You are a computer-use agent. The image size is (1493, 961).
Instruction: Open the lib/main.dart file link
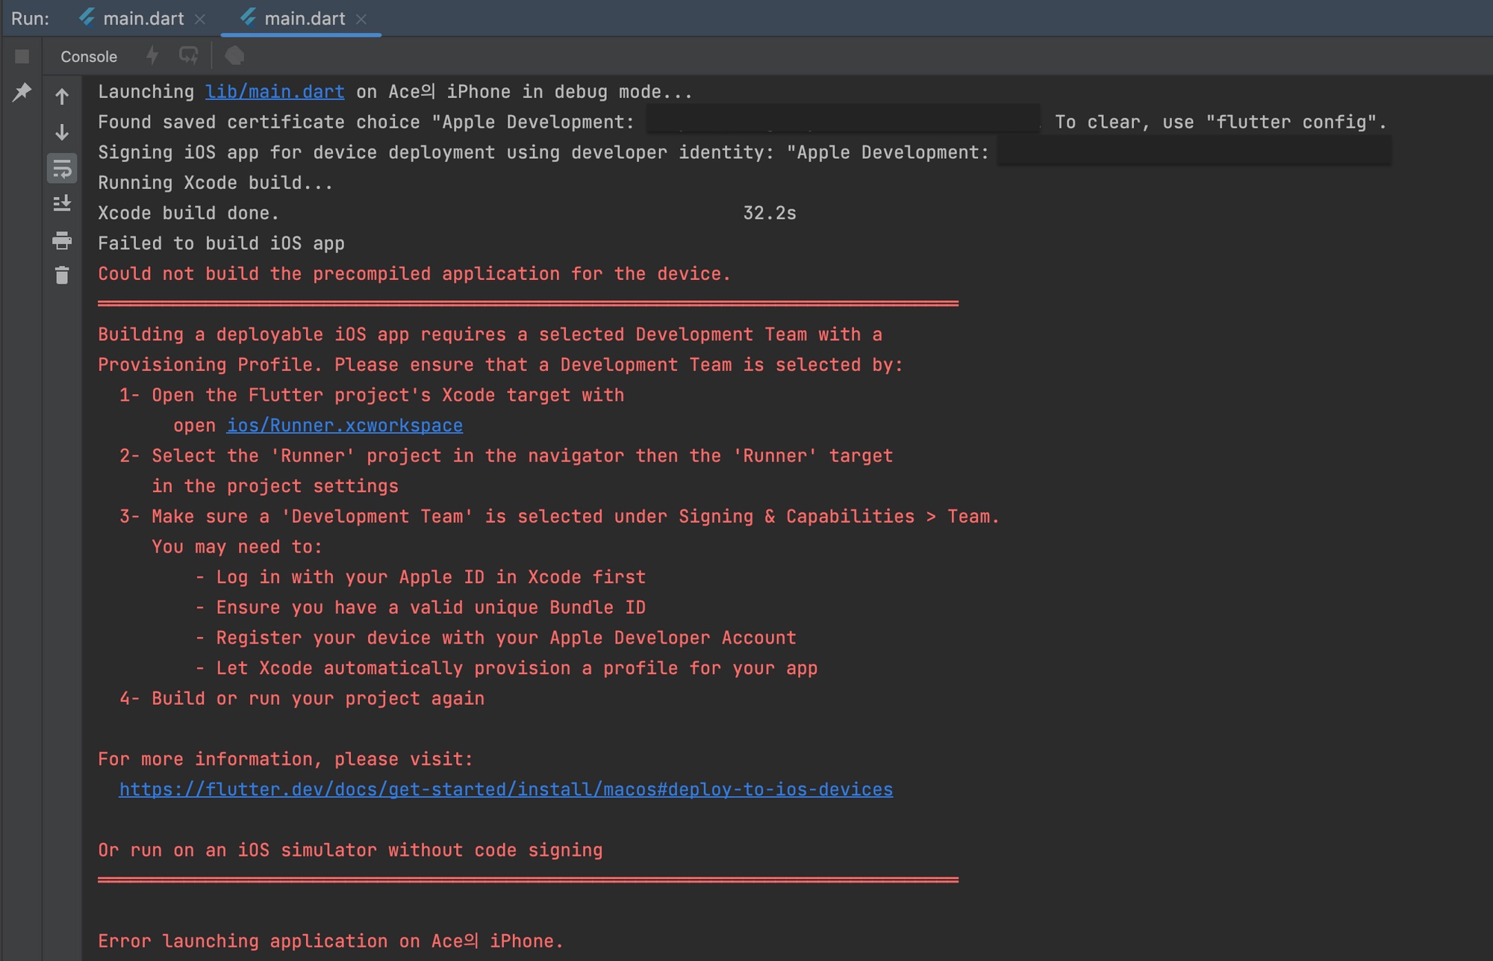275,92
